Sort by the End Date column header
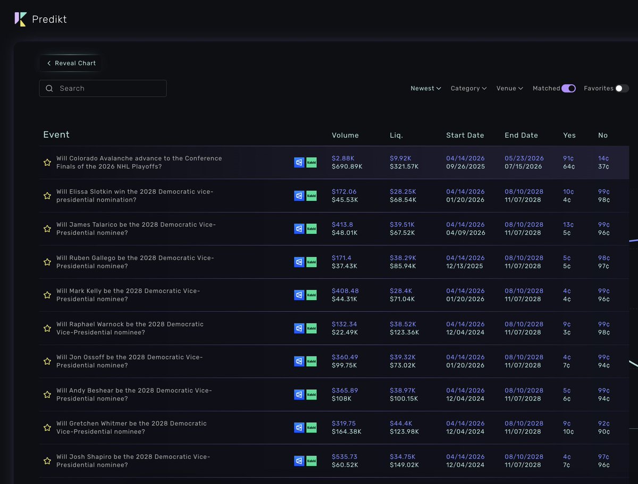Viewport: 638px width, 484px height. (x=522, y=135)
